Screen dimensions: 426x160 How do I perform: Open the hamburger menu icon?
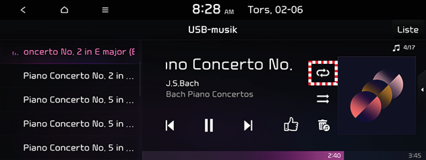pyautogui.click(x=105, y=10)
